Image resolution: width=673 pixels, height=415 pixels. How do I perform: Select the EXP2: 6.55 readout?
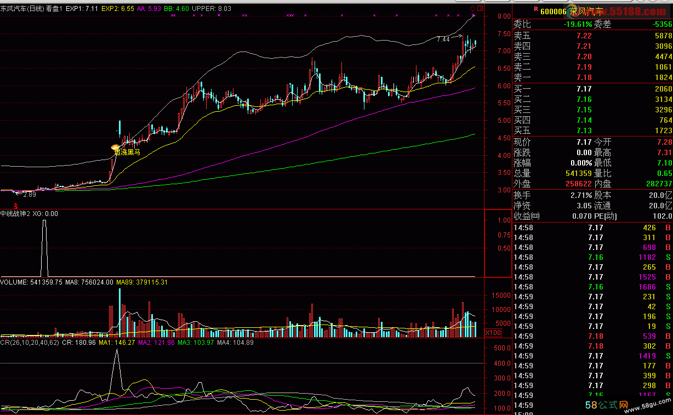point(118,9)
